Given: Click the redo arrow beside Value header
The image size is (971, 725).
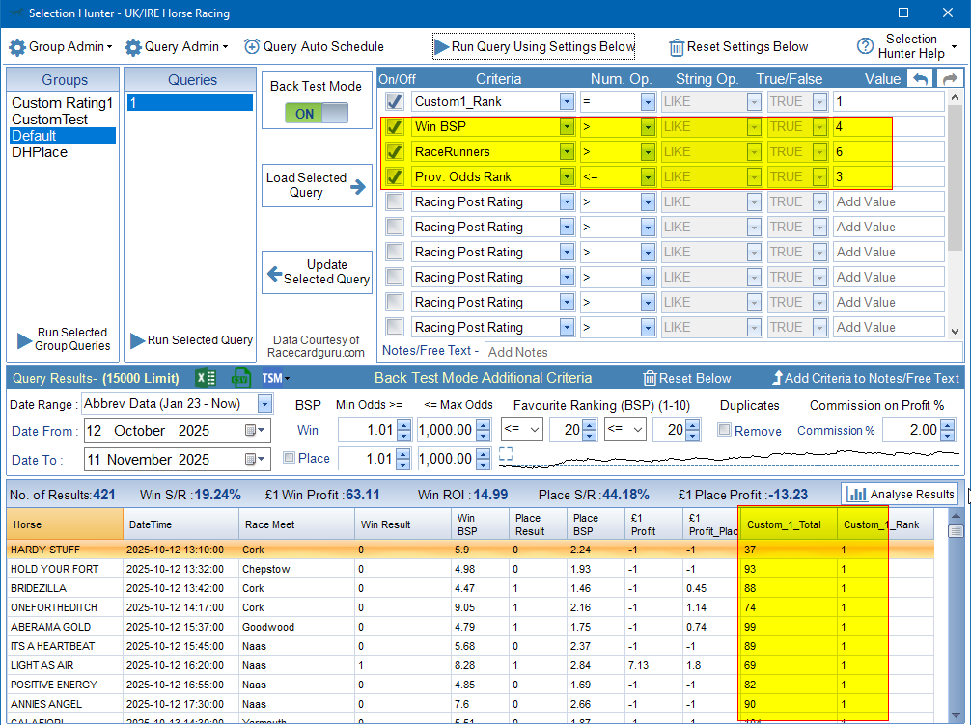Looking at the screenshot, I should (950, 79).
